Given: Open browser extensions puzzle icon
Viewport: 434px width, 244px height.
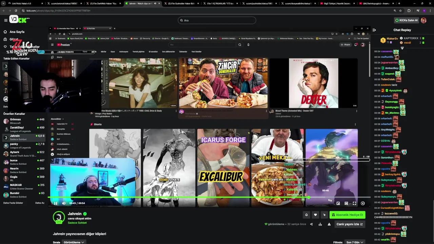Looking at the screenshot, I should [409, 11].
